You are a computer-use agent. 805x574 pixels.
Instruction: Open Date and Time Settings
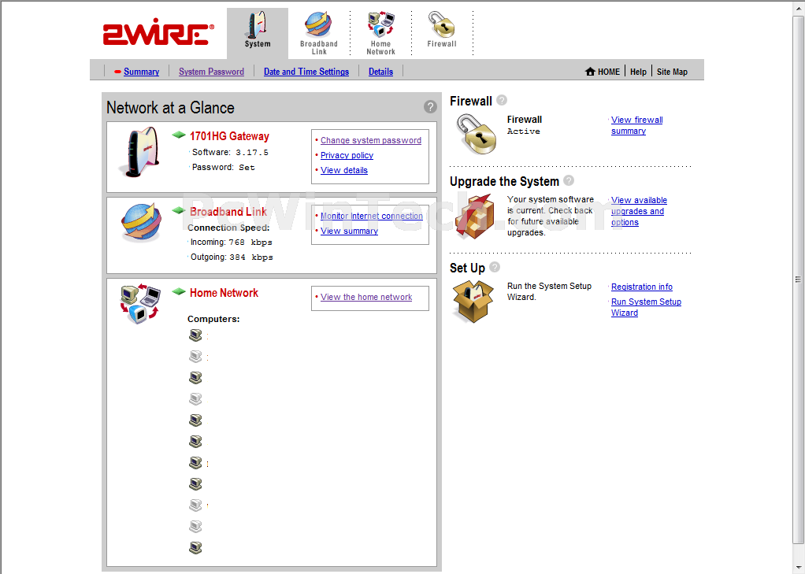tap(306, 72)
